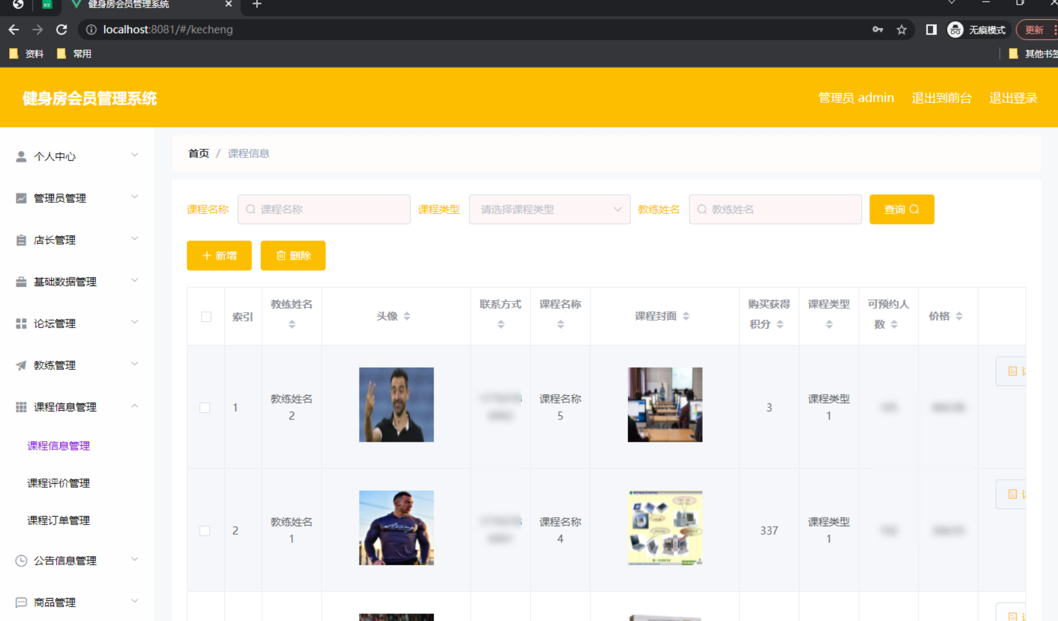Expand 教练管理 menu chevron
The width and height of the screenshot is (1058, 621).
click(134, 364)
